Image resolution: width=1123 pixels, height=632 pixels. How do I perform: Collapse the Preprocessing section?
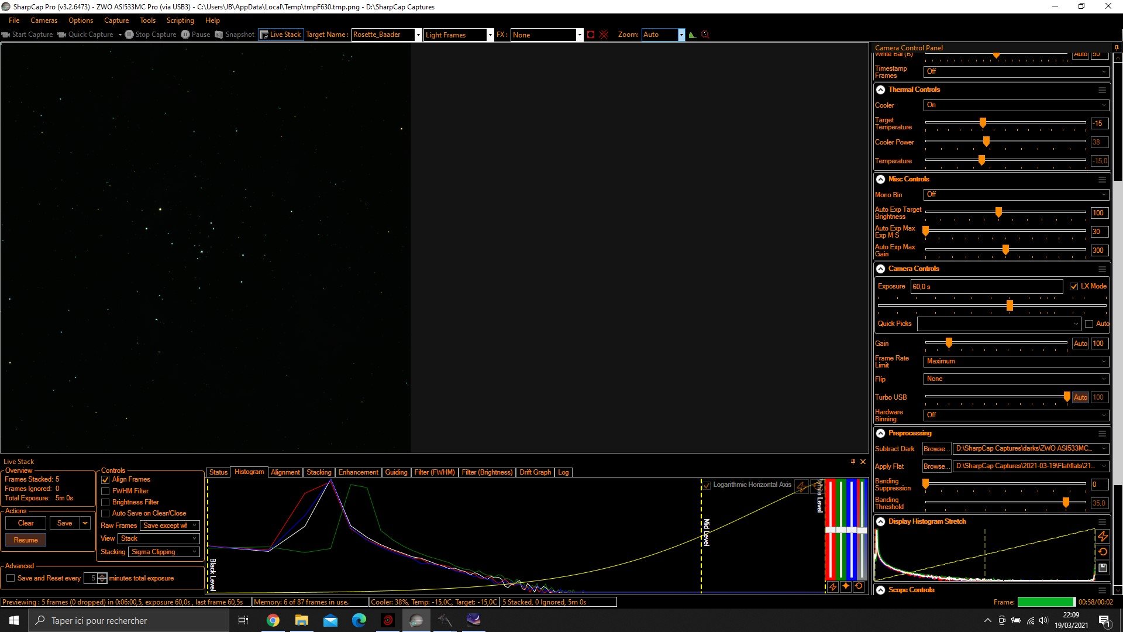[880, 434]
